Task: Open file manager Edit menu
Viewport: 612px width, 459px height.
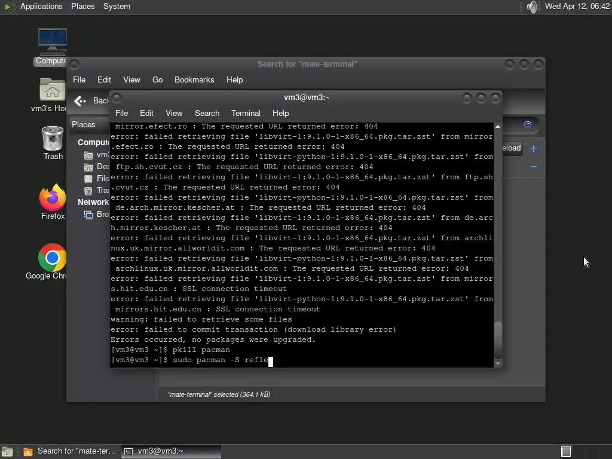Action: [104, 79]
